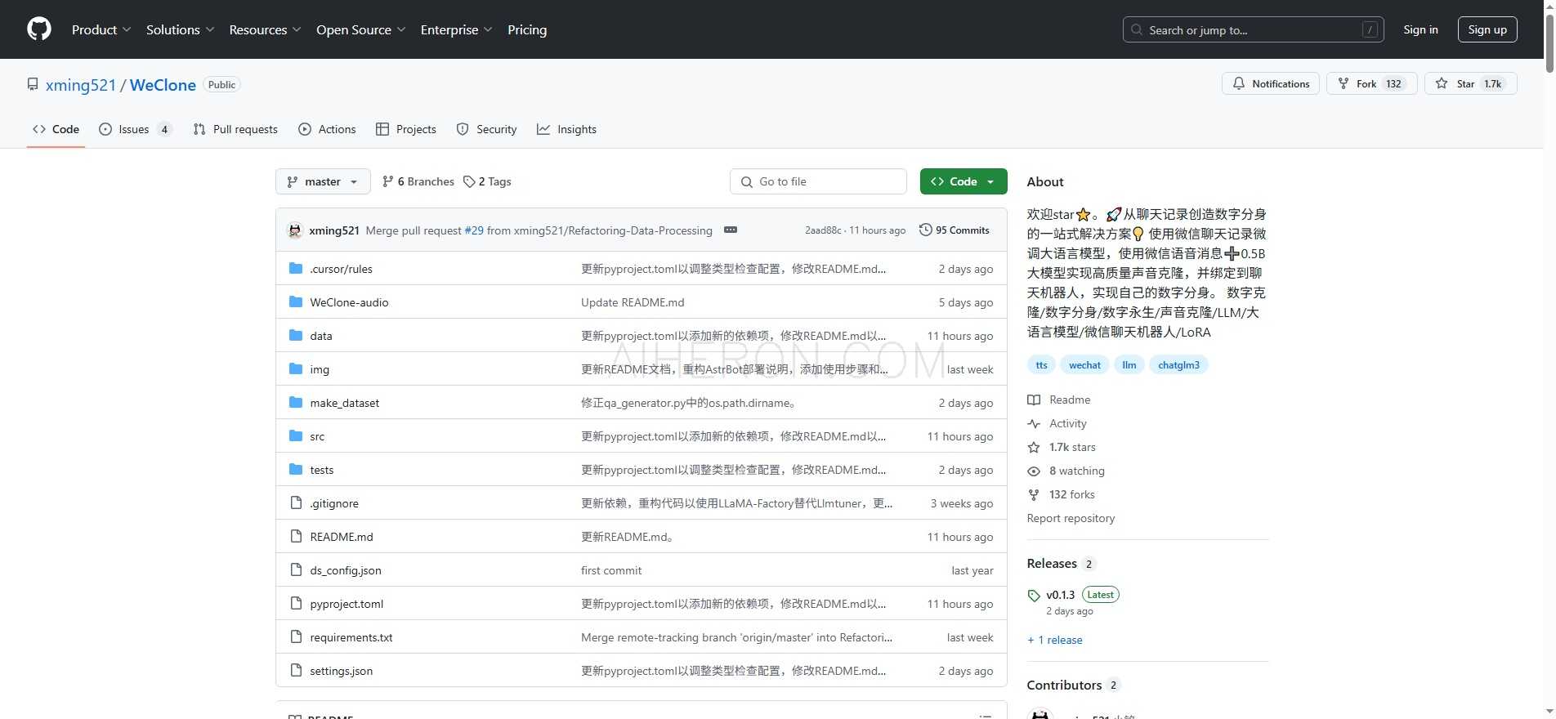
Task: Open the Activity link in About
Action: tap(1057, 423)
